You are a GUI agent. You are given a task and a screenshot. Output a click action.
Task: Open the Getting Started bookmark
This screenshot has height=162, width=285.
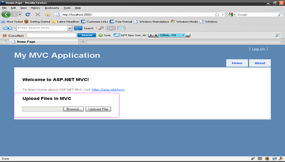click(37, 21)
